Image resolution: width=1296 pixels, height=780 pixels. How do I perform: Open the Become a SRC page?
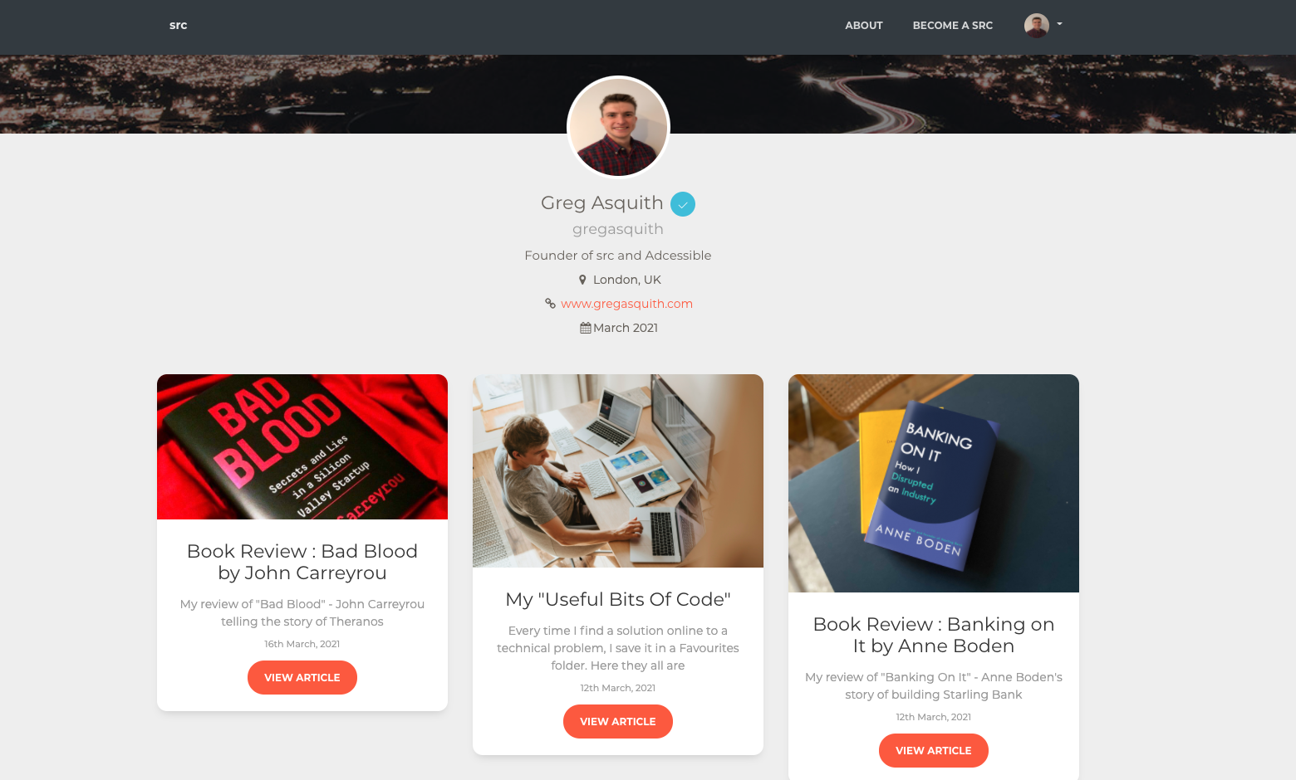click(x=953, y=26)
